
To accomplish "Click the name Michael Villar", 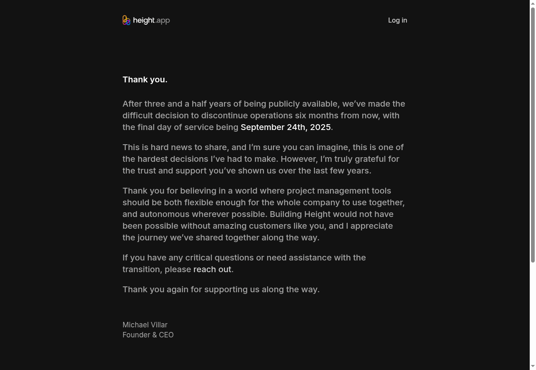I will tap(145, 325).
